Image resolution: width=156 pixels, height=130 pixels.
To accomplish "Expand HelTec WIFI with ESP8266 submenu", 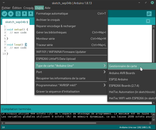I will point(132,98).
